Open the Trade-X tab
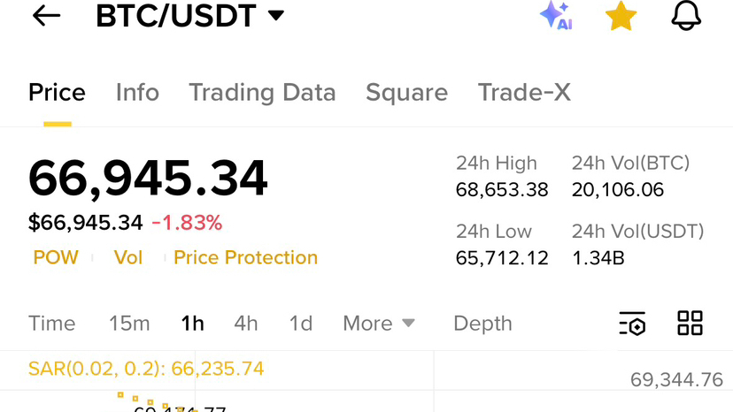Viewport: 733px width, 412px height. [524, 92]
